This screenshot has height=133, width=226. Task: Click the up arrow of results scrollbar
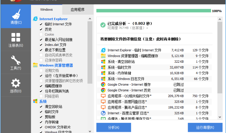220,19
